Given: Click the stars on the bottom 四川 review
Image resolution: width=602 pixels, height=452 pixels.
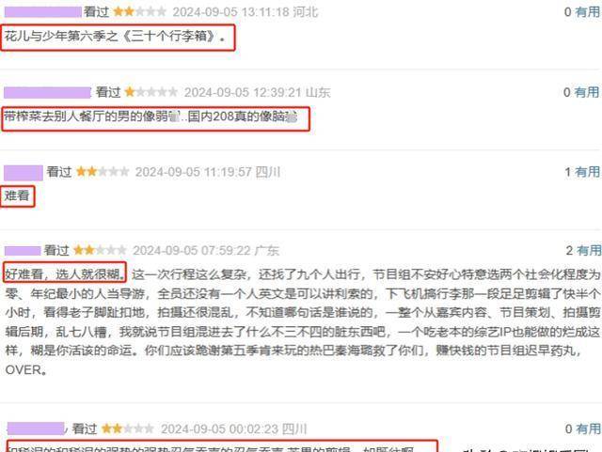Looking at the screenshot, I should pyautogui.click(x=128, y=429).
